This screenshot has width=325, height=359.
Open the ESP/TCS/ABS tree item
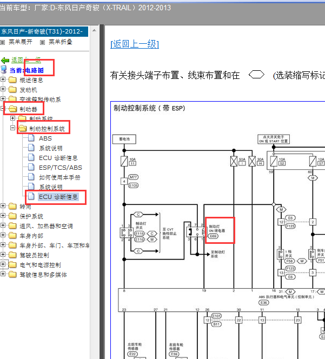pos(61,168)
